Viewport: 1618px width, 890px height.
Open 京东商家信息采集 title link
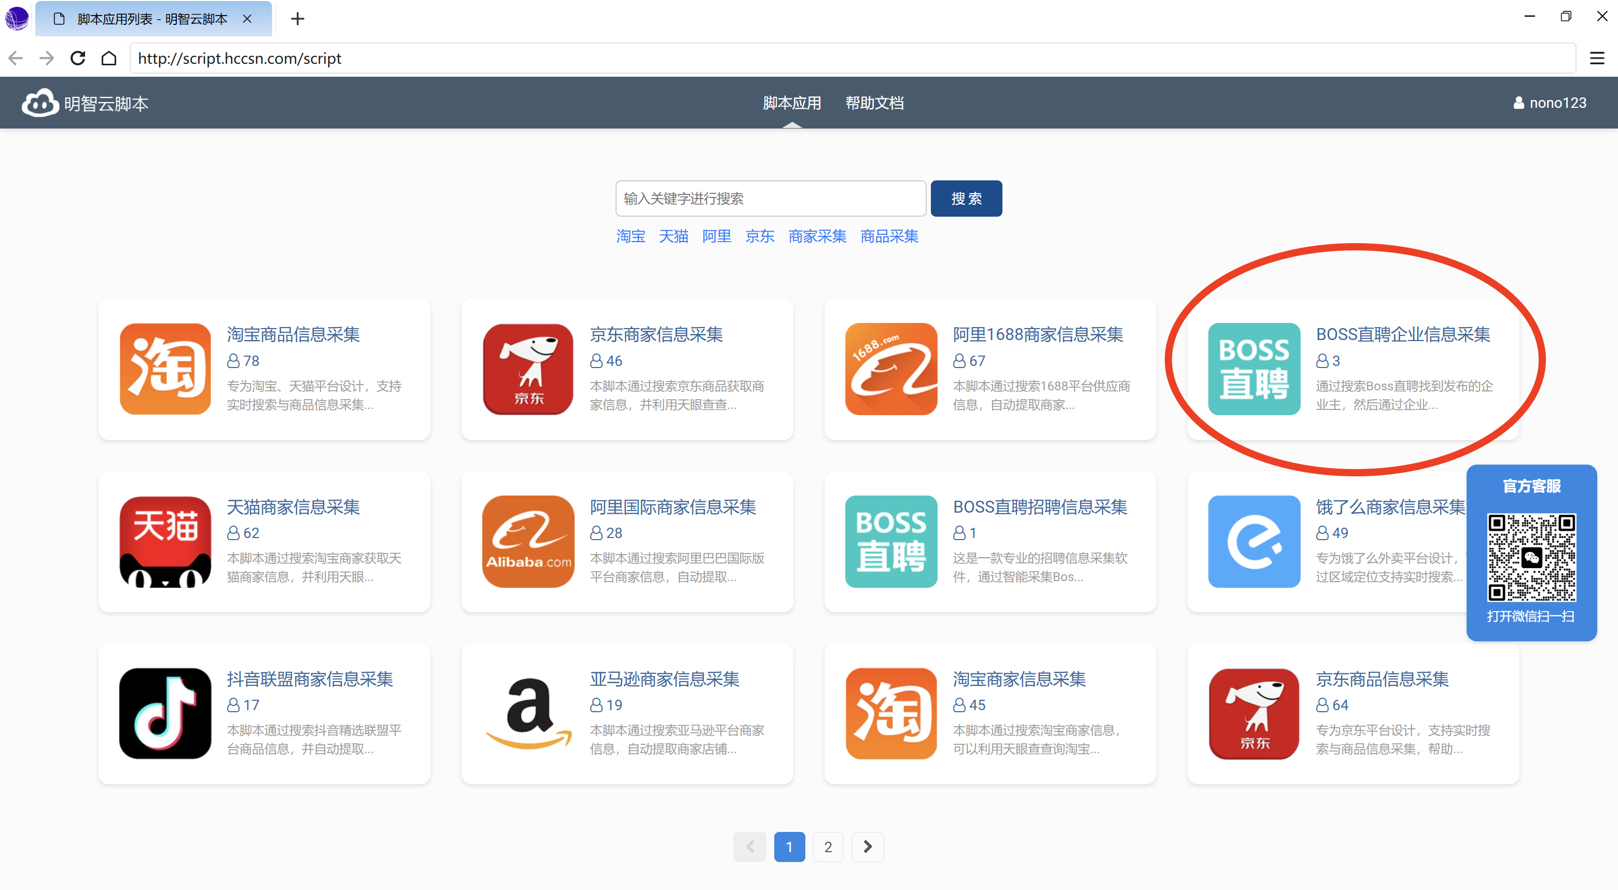[x=657, y=334]
